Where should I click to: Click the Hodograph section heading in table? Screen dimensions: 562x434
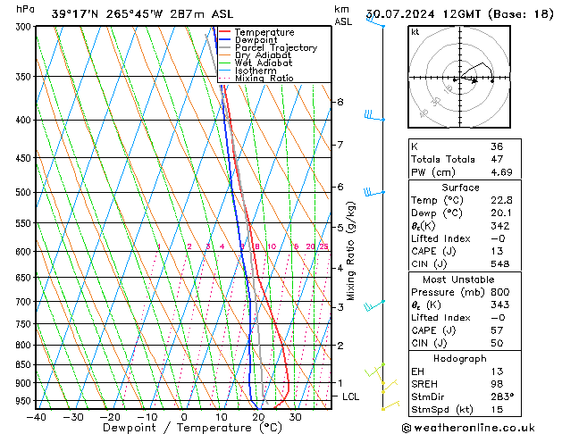tap(461, 357)
